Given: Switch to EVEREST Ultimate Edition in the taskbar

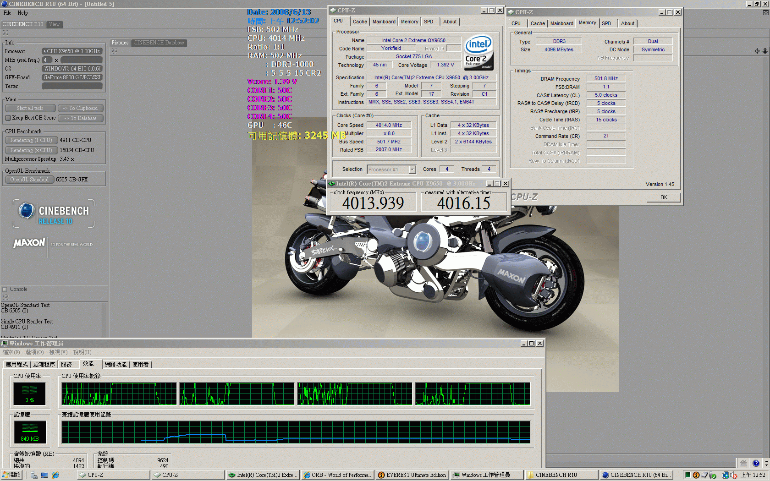Looking at the screenshot, I should 412,475.
